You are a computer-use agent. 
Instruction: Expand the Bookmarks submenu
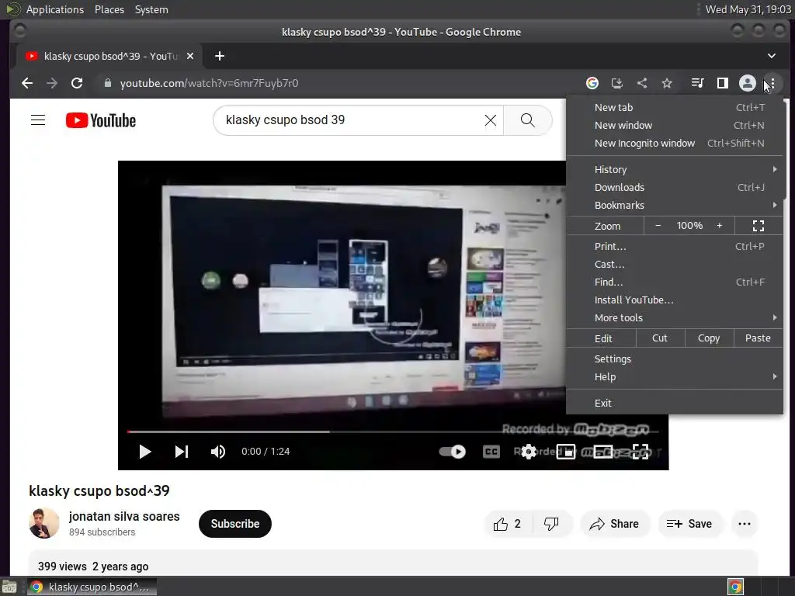coord(675,205)
